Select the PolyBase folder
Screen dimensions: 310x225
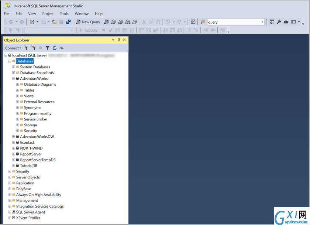click(x=24, y=189)
